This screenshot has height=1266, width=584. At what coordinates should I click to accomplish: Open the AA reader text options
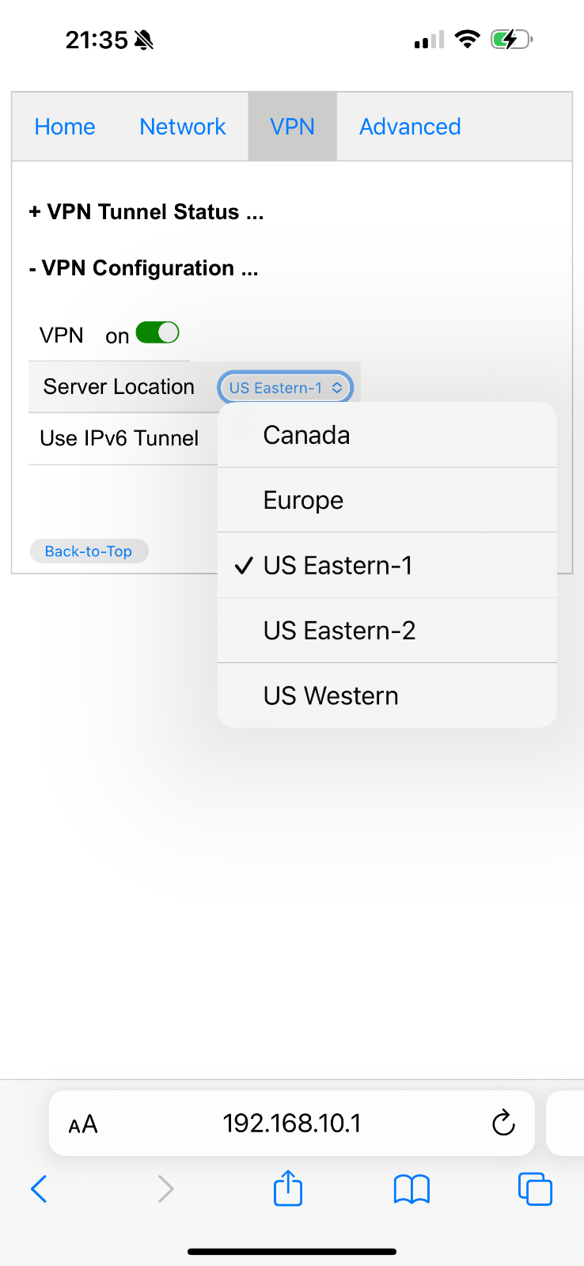83,1124
